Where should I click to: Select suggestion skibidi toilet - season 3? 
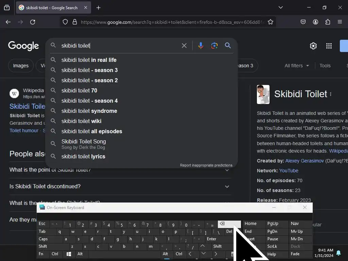click(x=142, y=70)
